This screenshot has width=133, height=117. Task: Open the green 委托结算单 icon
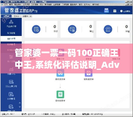point(60,94)
